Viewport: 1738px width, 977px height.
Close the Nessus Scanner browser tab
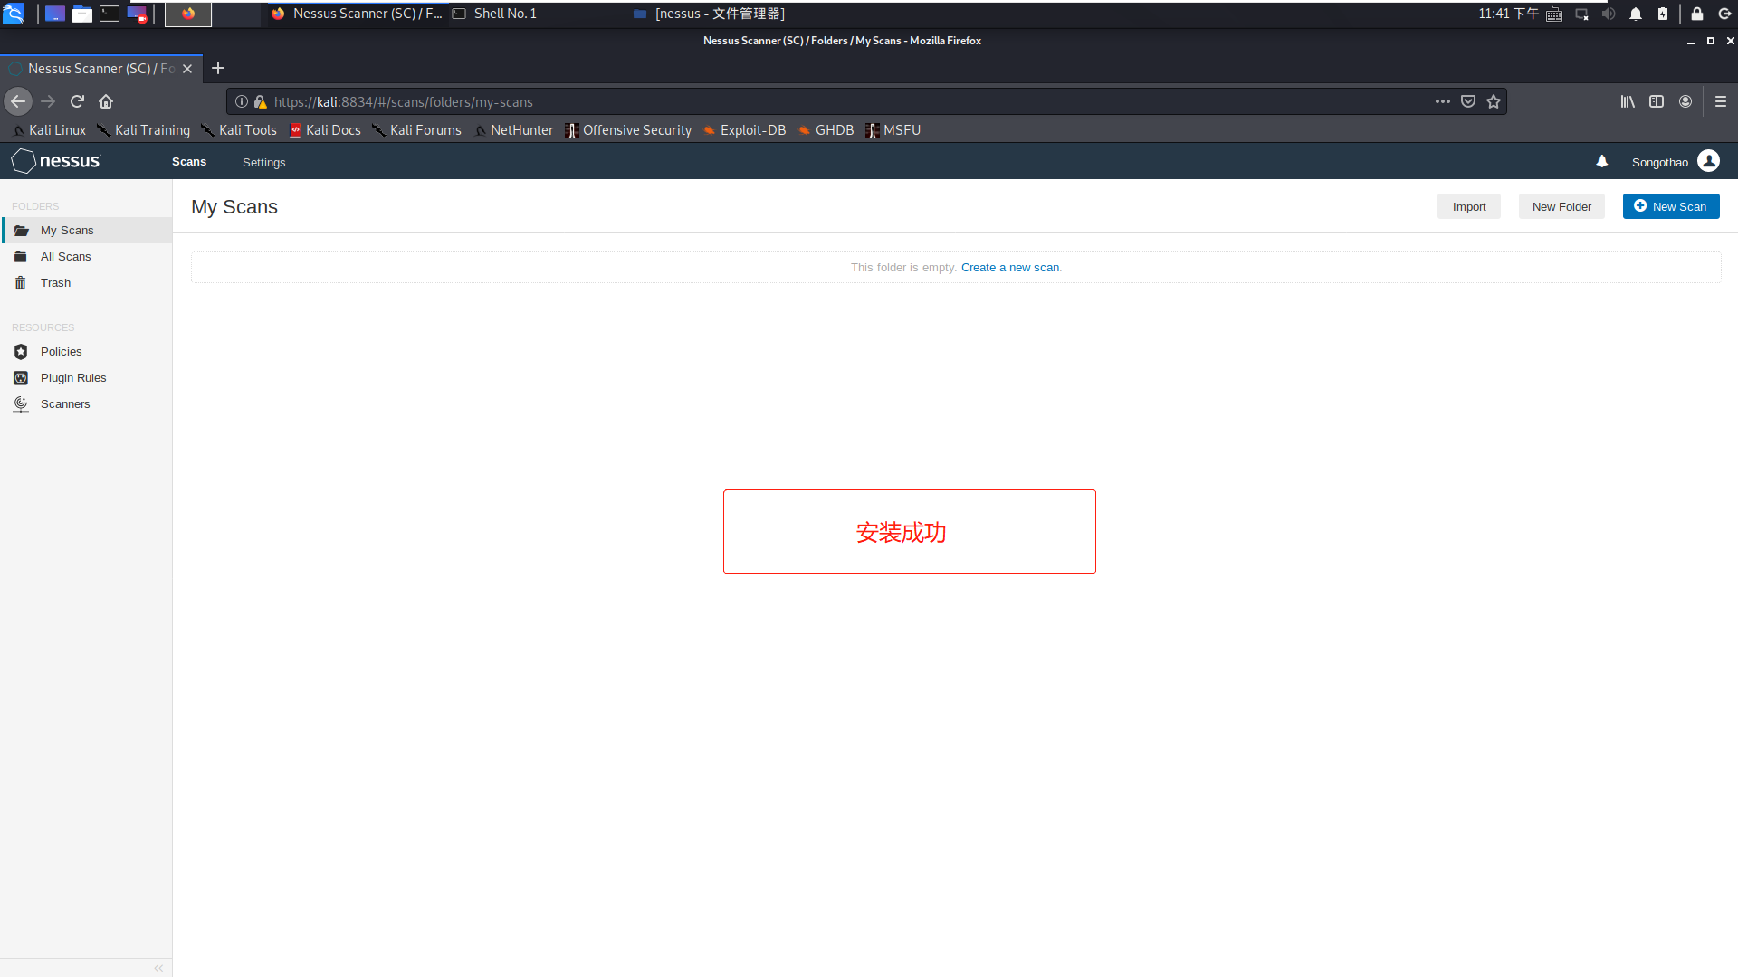pyautogui.click(x=187, y=69)
